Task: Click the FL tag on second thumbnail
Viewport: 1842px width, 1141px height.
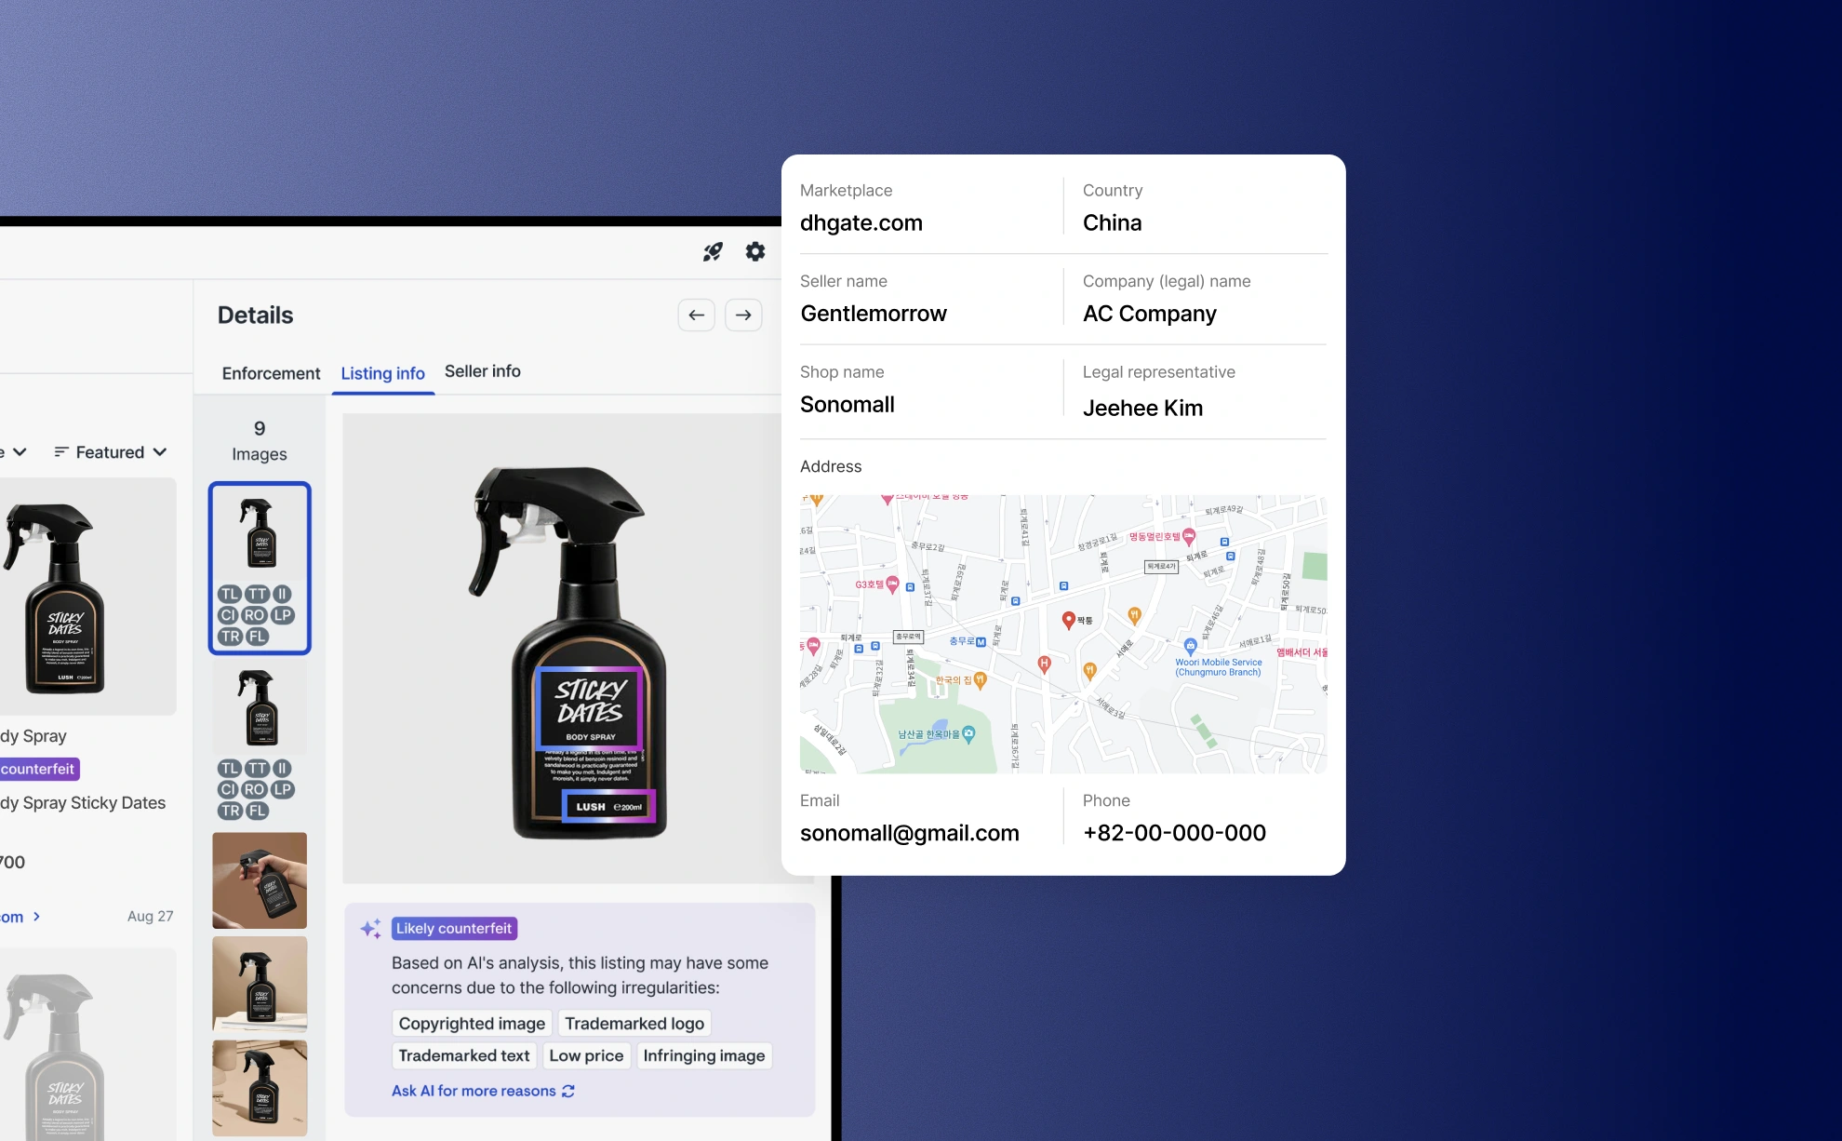Action: coord(258,811)
